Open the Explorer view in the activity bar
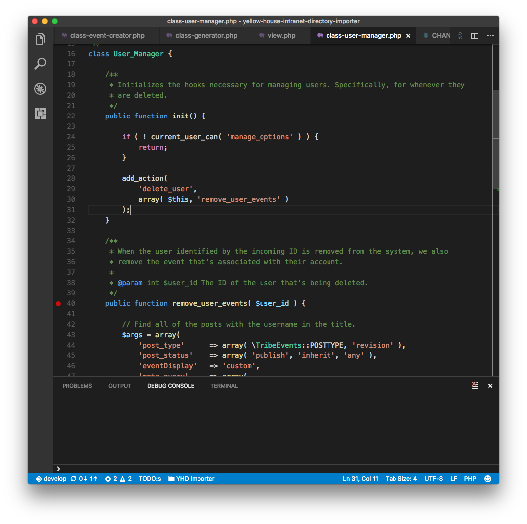 click(40, 39)
